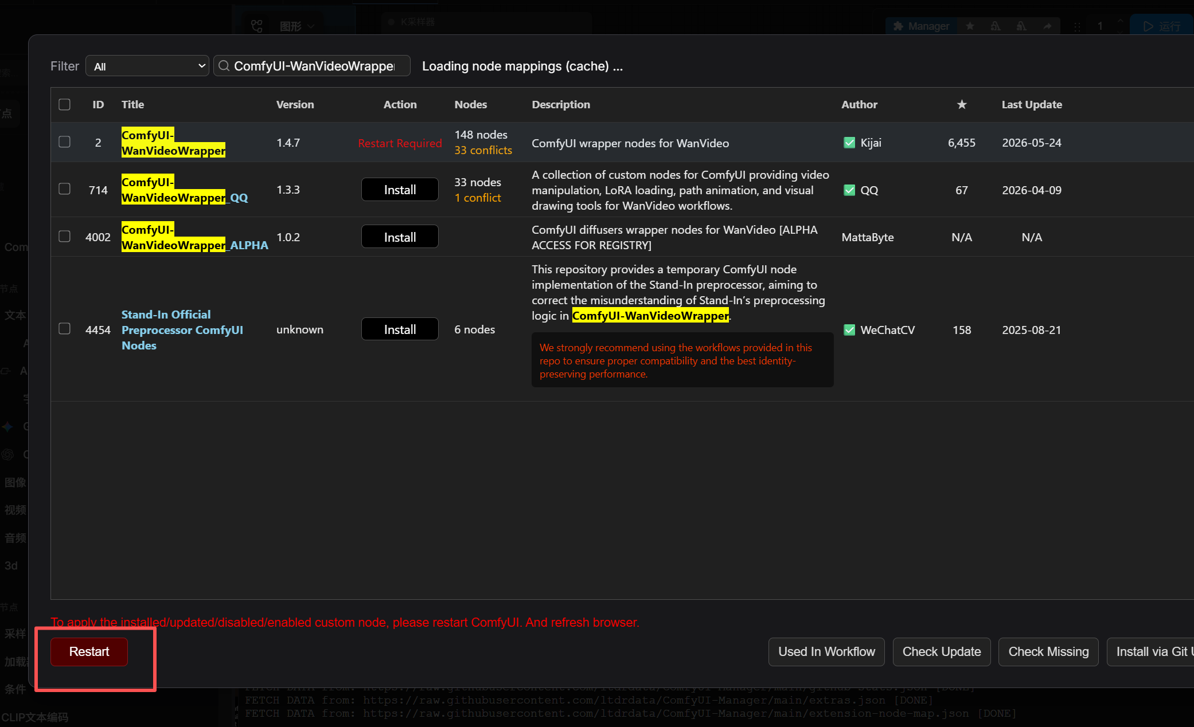Check the Stand-In Official Preprocessor row checkbox
This screenshot has height=727, width=1194.
click(x=64, y=329)
